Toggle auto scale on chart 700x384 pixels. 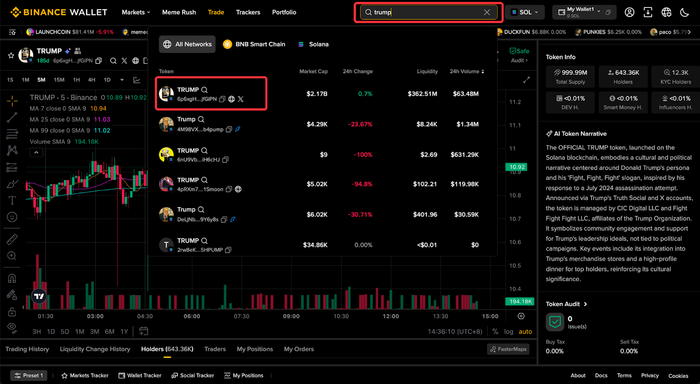[x=525, y=331]
